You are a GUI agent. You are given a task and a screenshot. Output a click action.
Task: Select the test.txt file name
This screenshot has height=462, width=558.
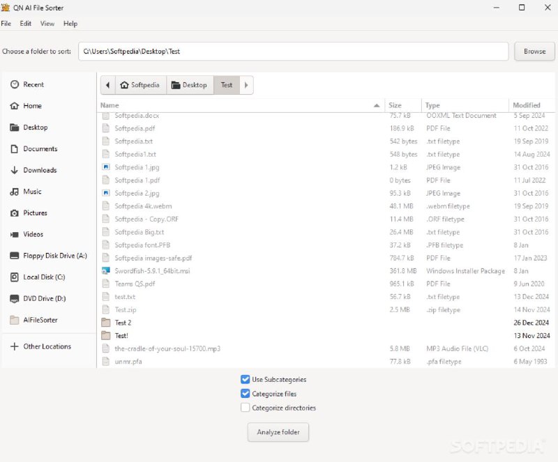(x=125, y=297)
